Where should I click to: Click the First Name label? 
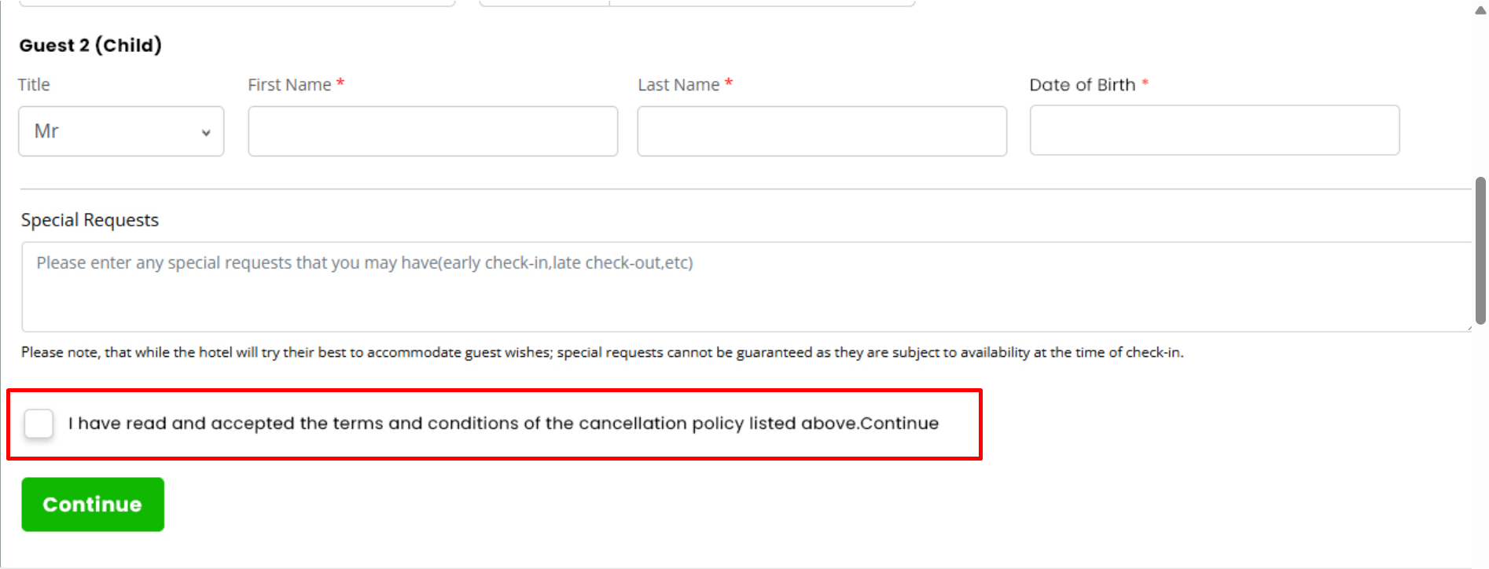(x=289, y=85)
